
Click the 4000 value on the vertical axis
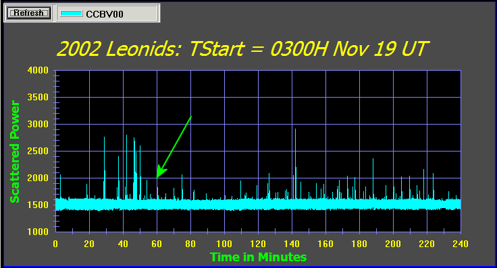coord(38,70)
